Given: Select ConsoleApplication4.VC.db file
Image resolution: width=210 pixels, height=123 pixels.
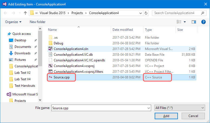Looking at the screenshot, I should [73, 54].
